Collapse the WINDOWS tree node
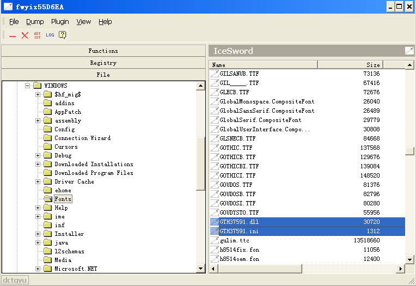The width and height of the screenshot is (416, 286). pos(27,86)
